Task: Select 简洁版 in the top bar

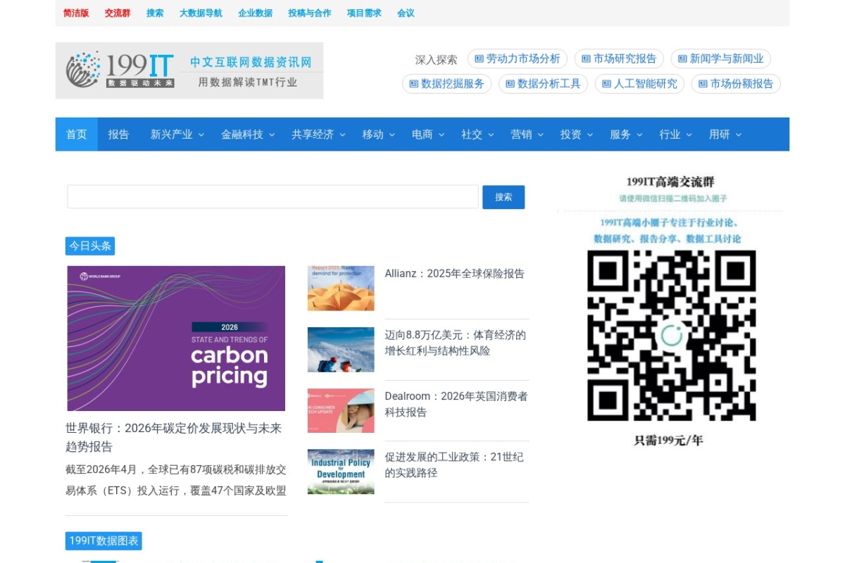Action: [x=76, y=13]
